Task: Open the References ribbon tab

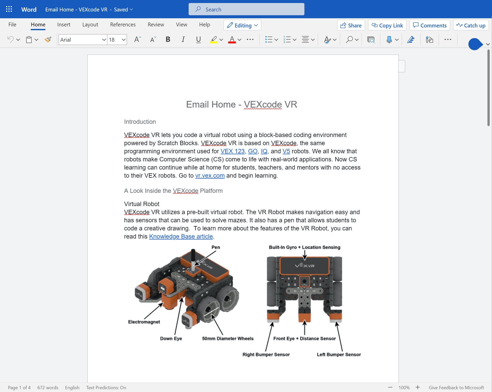Action: 123,25
